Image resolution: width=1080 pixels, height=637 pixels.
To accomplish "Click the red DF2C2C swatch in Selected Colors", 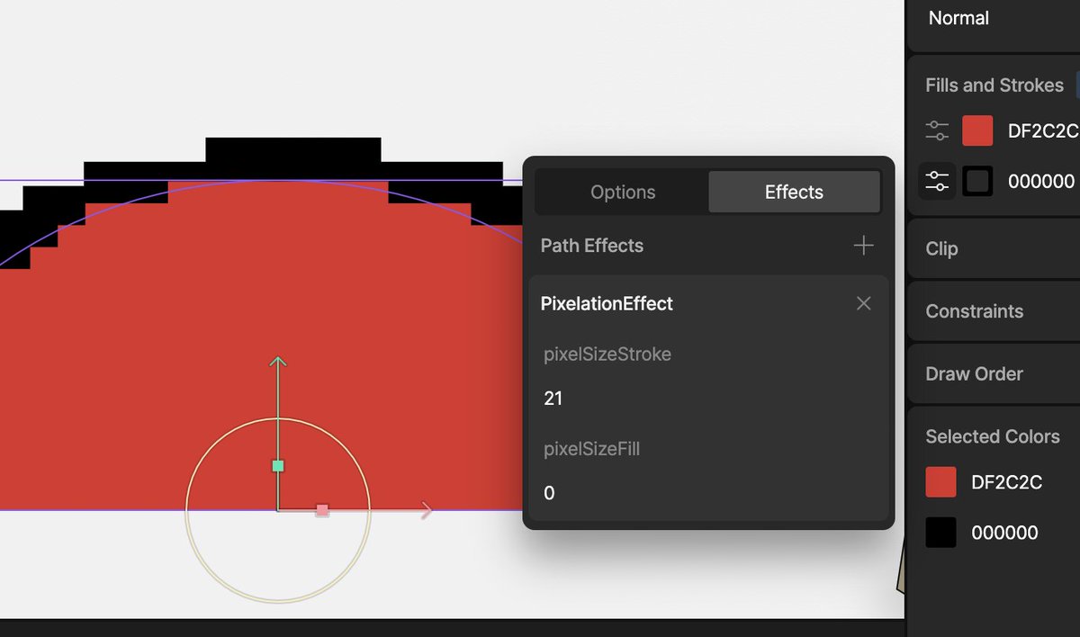I will pos(940,482).
